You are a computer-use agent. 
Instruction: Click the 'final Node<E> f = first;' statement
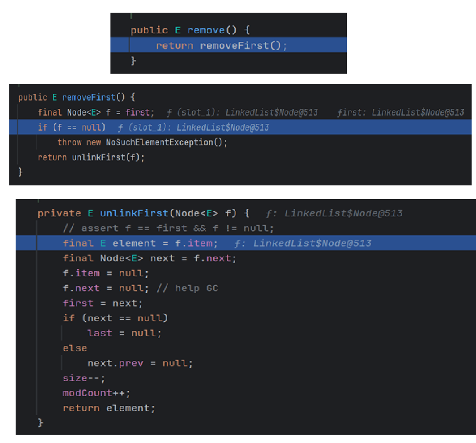pos(96,112)
